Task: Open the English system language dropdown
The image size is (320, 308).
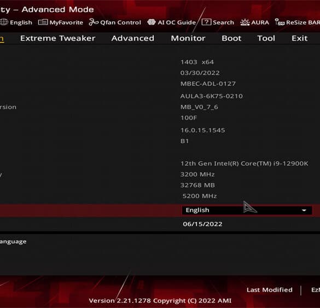Action: coord(247,210)
